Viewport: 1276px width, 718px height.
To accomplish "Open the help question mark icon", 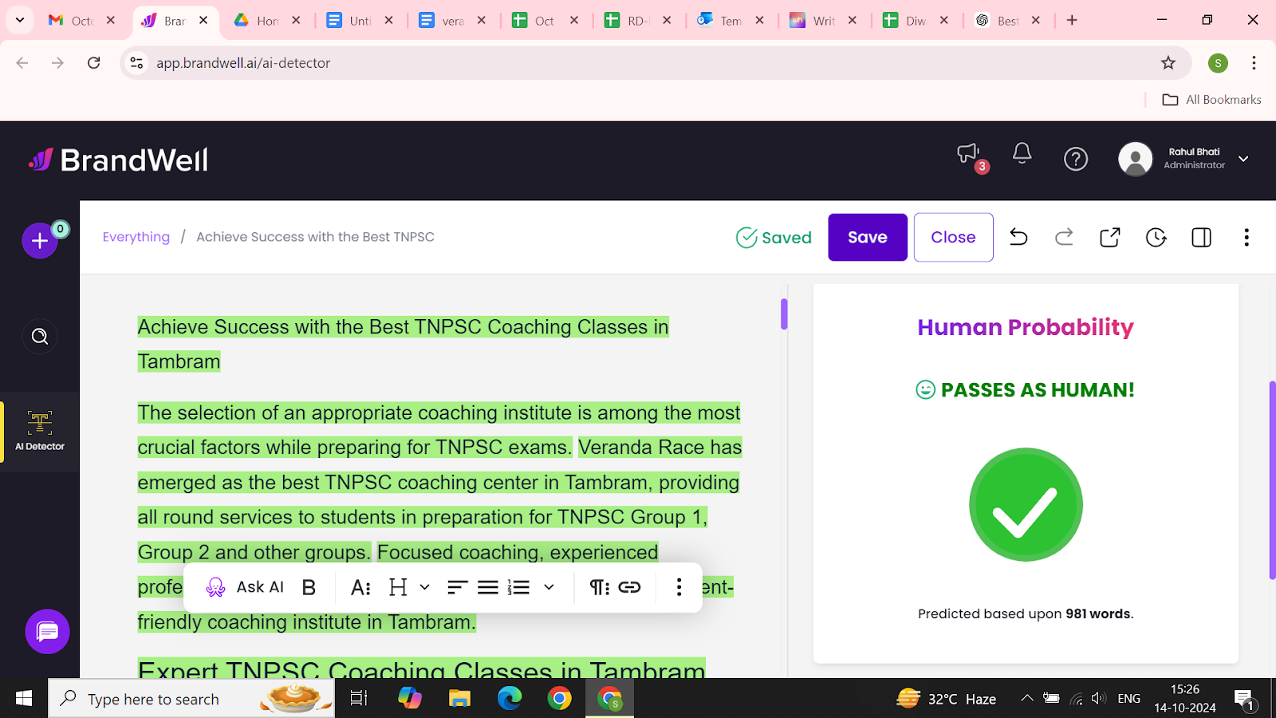I will click(1076, 159).
